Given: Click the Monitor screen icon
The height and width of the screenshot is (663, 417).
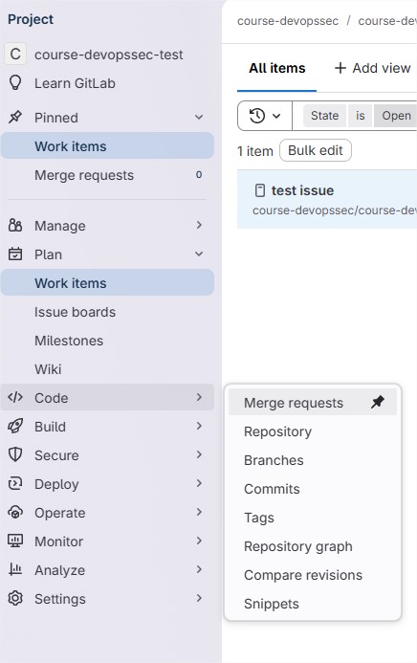Looking at the screenshot, I should pyautogui.click(x=15, y=541).
